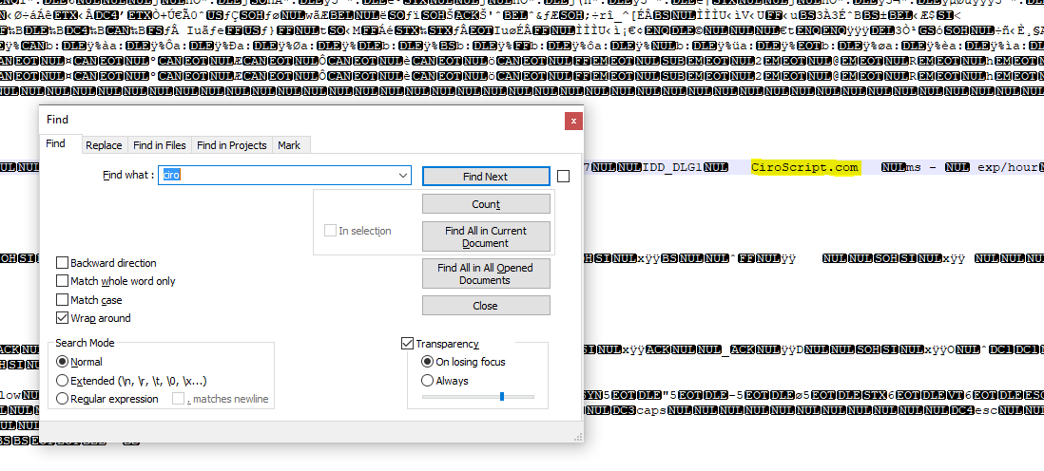The width and height of the screenshot is (1044, 471).
Task: Click the IDD_DLG1 text in the editor
Action: coord(672,167)
